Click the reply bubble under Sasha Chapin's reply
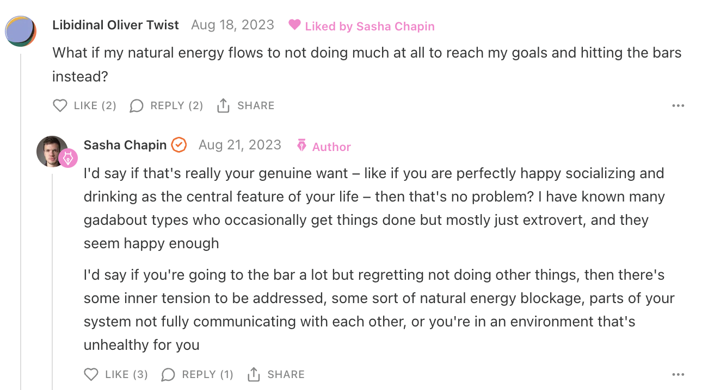Screen dimensions: 702x390 168,374
